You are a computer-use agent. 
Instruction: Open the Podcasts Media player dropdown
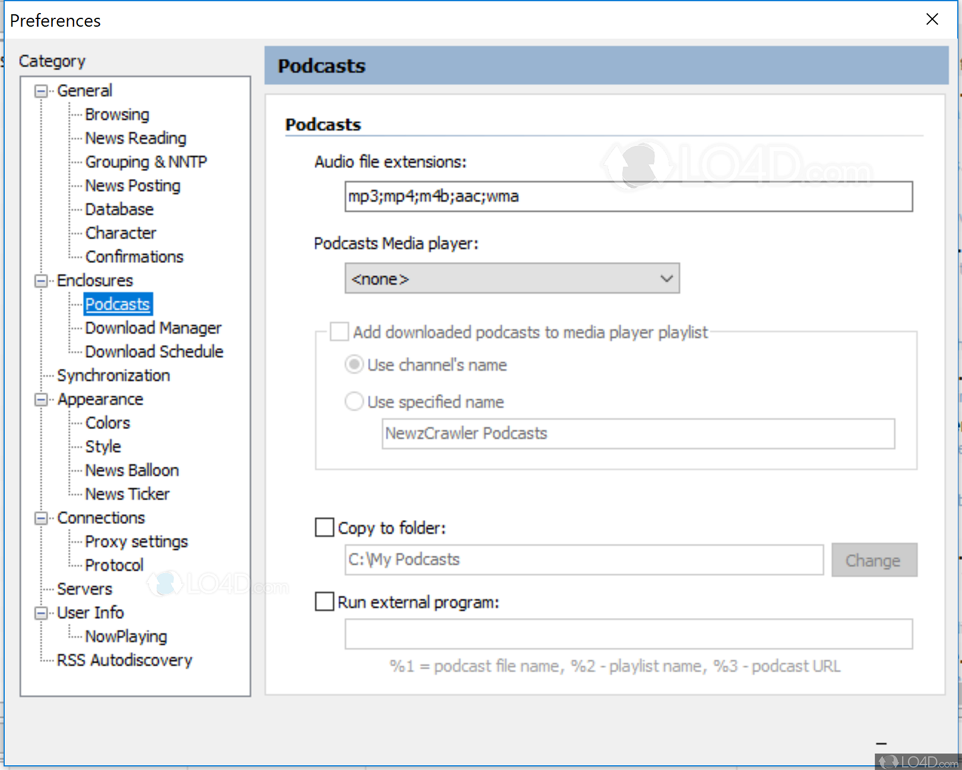[x=512, y=279]
